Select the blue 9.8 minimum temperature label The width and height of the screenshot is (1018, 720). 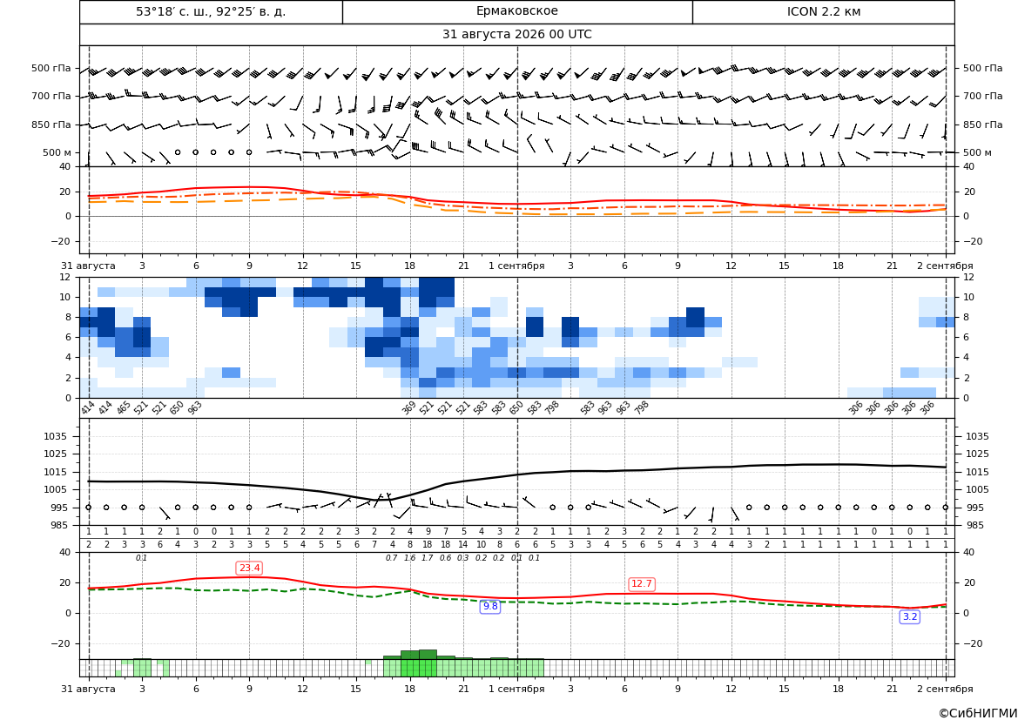coord(490,606)
